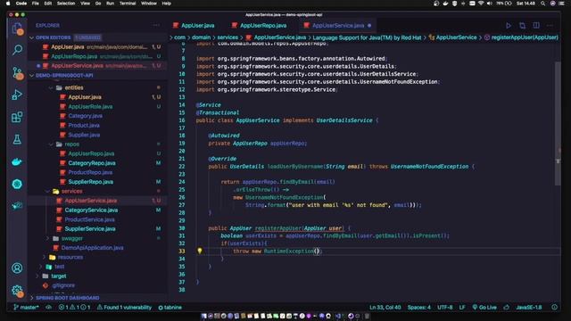Open the Manage gear in activity bar
The height and width of the screenshot is (321, 571).
point(17,291)
